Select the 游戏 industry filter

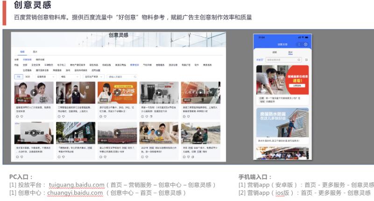(x=68, y=70)
